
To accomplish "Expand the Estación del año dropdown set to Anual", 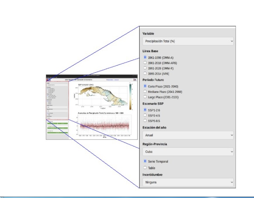I will (188, 135).
